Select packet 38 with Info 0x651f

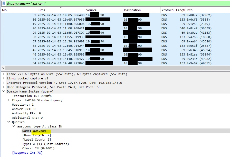pyautogui.click(x=116, y=46)
